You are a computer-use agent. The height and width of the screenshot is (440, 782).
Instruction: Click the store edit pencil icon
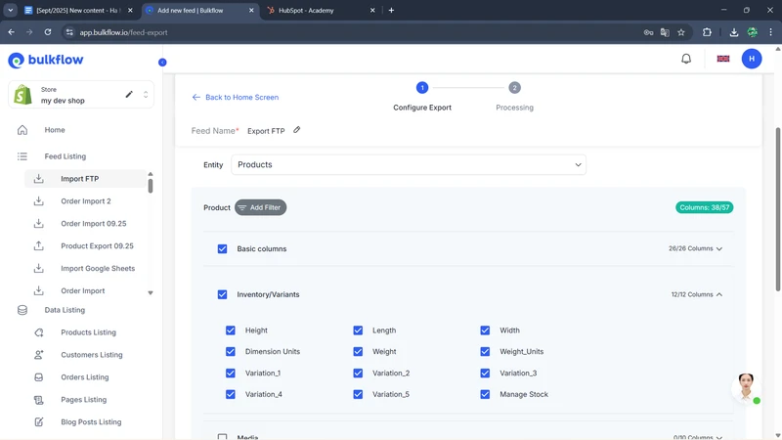pos(129,95)
